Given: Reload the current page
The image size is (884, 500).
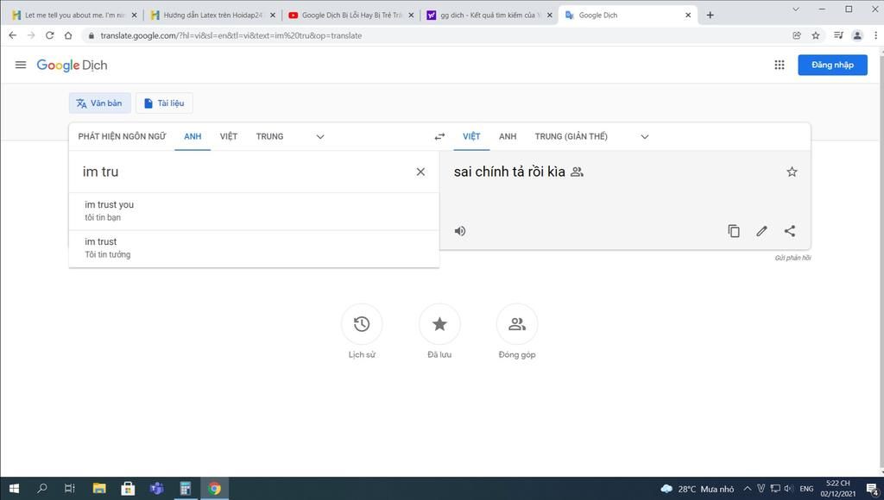Looking at the screenshot, I should coord(49,35).
